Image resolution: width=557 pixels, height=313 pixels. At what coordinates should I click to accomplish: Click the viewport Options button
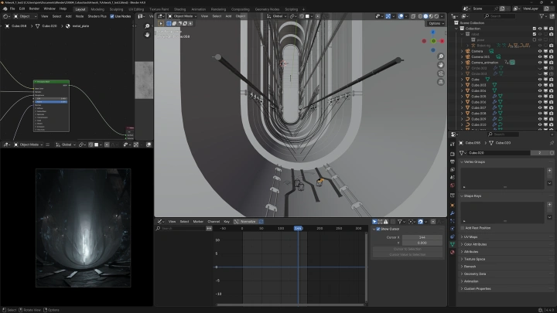(436, 23)
